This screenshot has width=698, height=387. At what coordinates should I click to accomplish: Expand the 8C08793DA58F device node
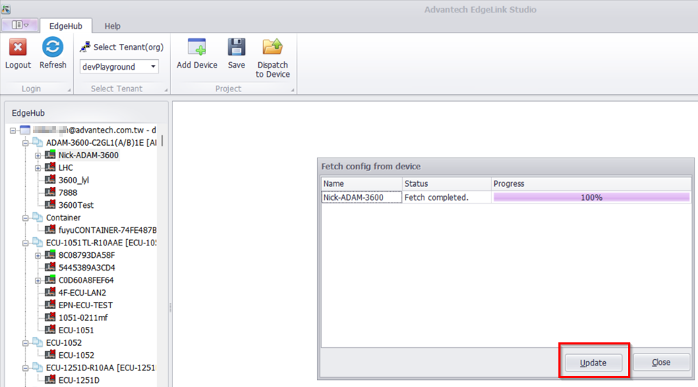tap(38, 255)
